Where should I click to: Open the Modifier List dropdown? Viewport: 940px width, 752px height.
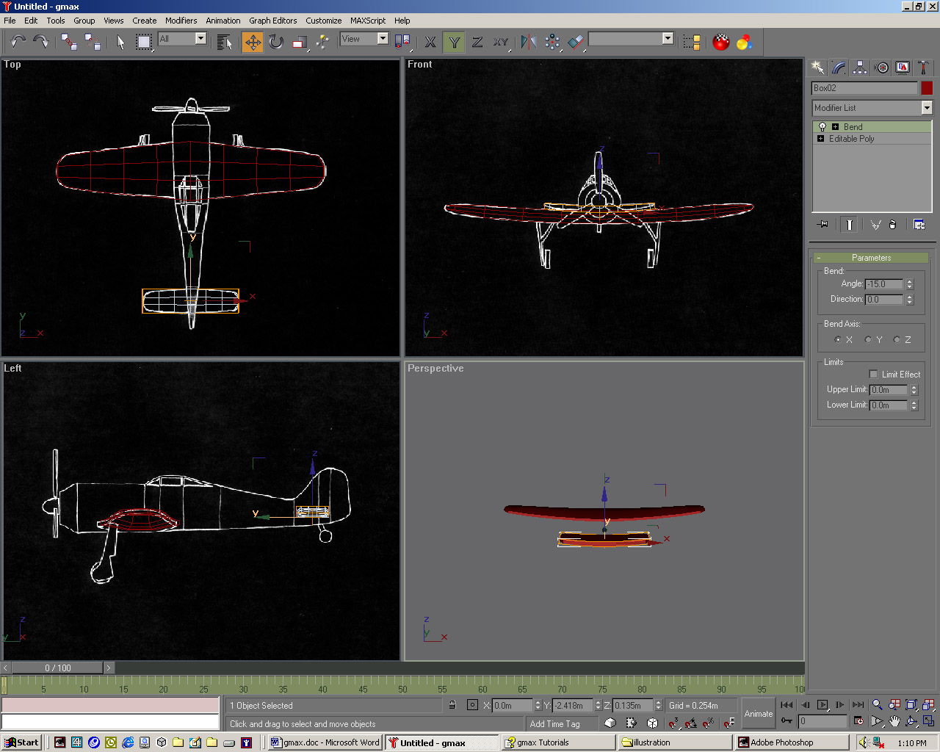(927, 108)
